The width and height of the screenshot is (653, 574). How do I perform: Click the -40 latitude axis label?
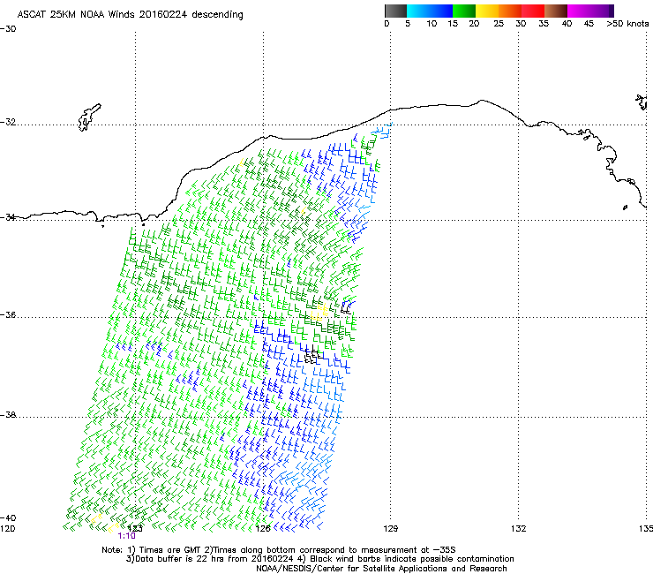coord(8,517)
